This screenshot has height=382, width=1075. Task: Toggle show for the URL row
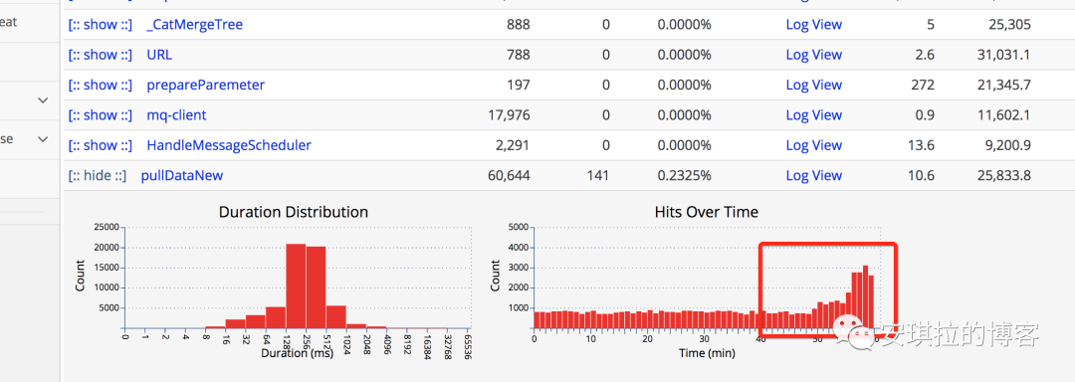[101, 55]
